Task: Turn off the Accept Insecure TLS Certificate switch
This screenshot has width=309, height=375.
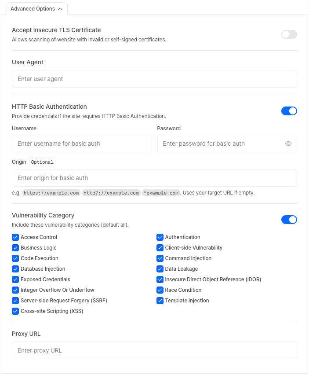Action: coord(289,34)
